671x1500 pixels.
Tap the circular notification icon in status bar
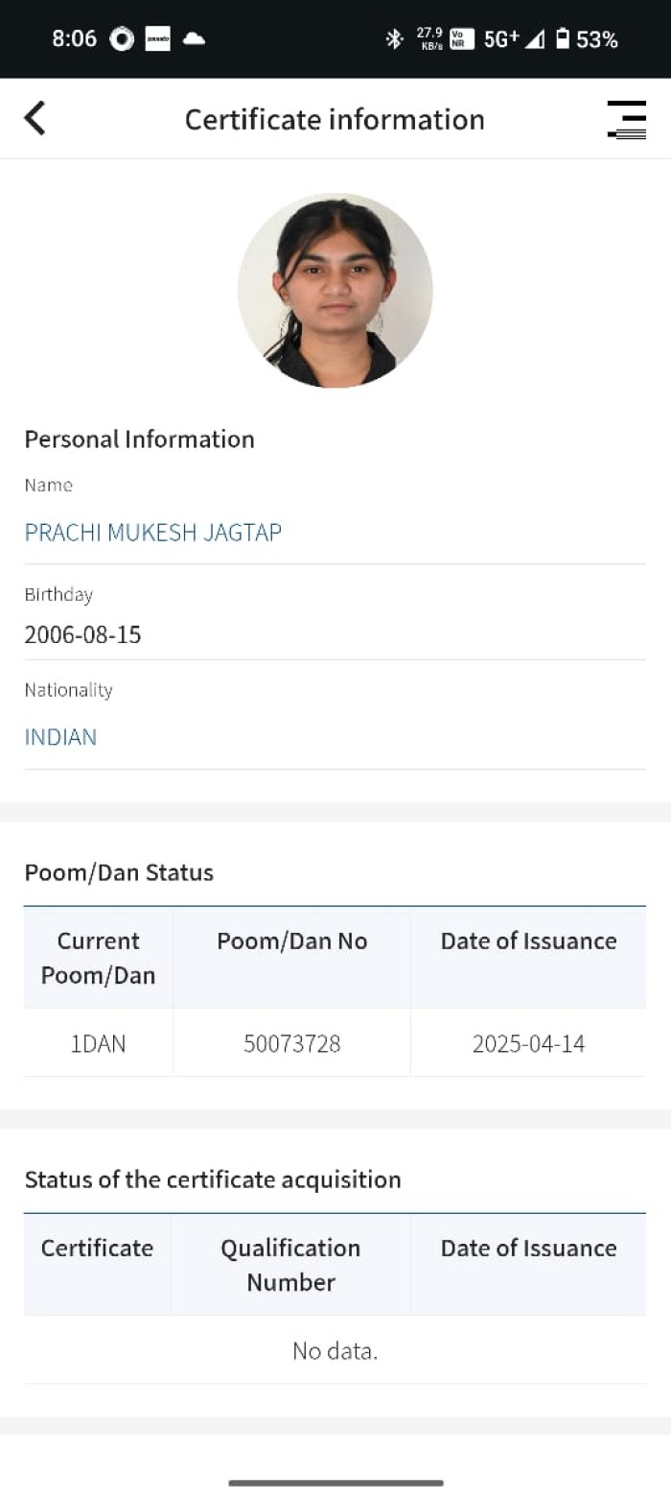[122, 39]
